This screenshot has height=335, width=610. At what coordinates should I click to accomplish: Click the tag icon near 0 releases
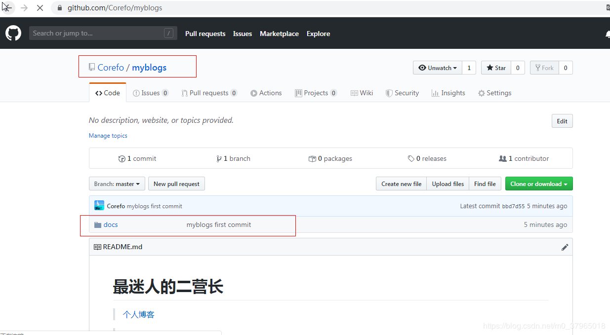tap(411, 159)
